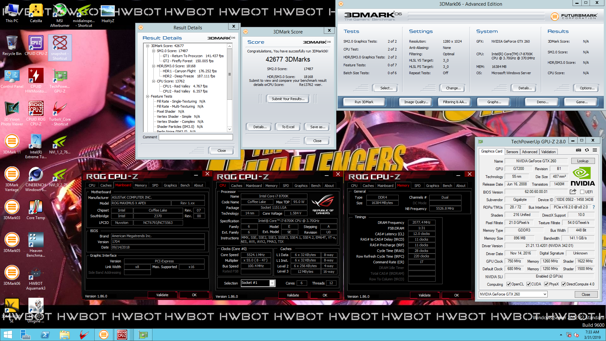The width and height of the screenshot is (606, 341).
Task: Open the HWBOT Aquamark3 desktop icon
Action: (x=36, y=278)
